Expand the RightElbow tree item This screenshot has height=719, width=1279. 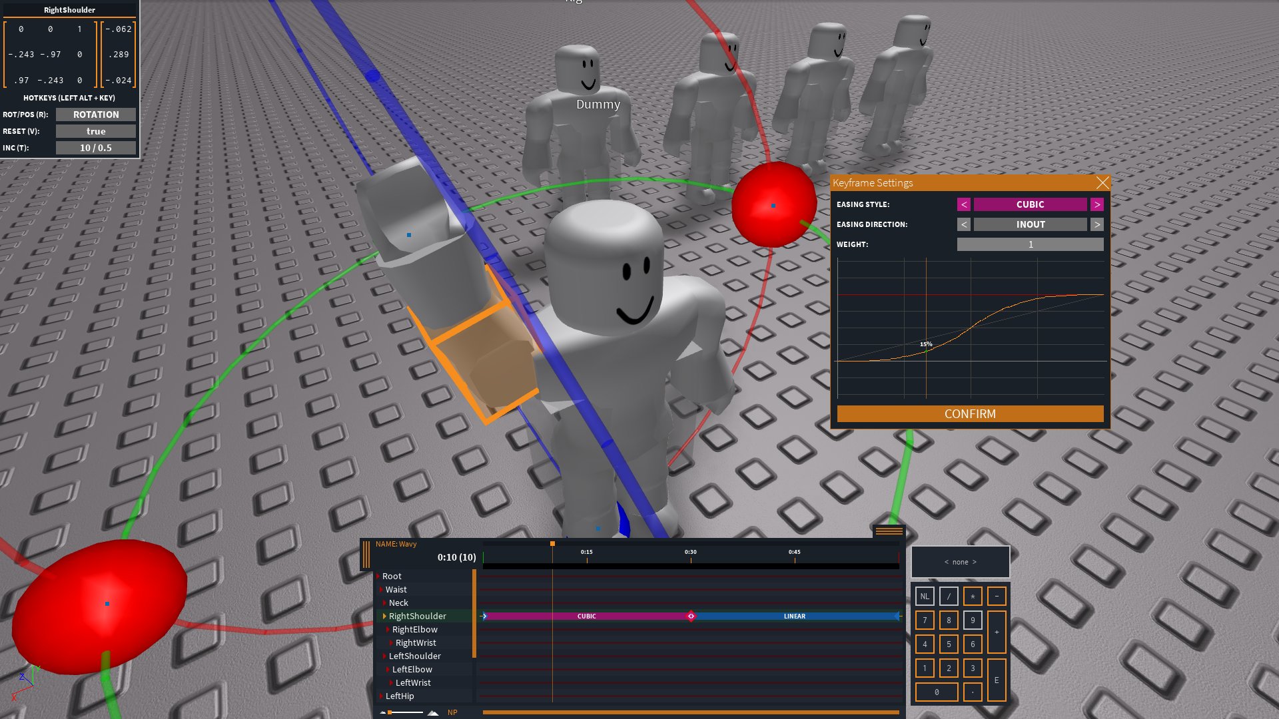(x=388, y=628)
